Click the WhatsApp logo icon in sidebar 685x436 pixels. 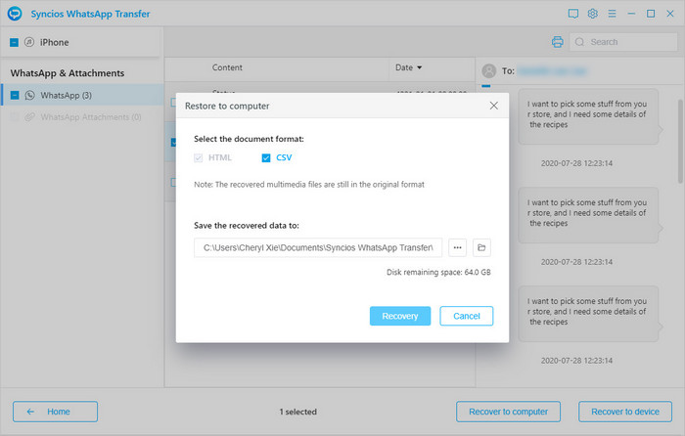29,95
